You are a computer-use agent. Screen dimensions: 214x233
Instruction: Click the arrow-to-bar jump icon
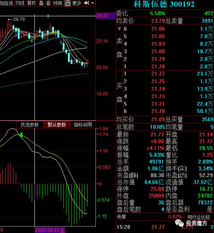coord(86,3)
